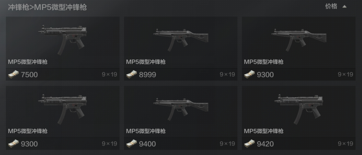The height and width of the screenshot is (155, 362).
Task: Click the 7500 price text
Action: point(29,75)
